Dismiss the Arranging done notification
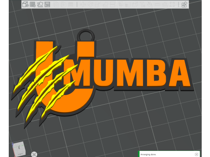Screen dimensions: 210x157 tap(196, 154)
